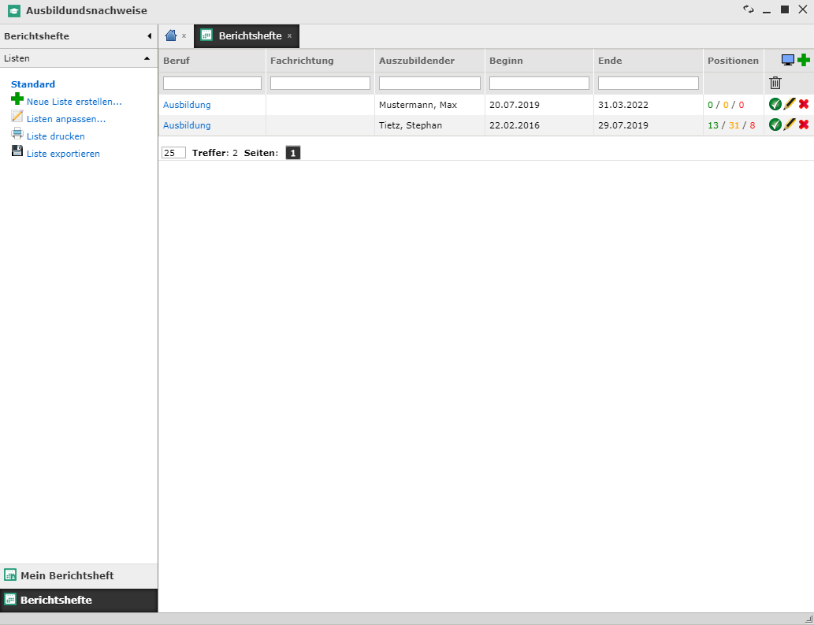Screen dimensions: 814x625
Task: Sort by Fachrichtung column header
Action: (x=302, y=61)
